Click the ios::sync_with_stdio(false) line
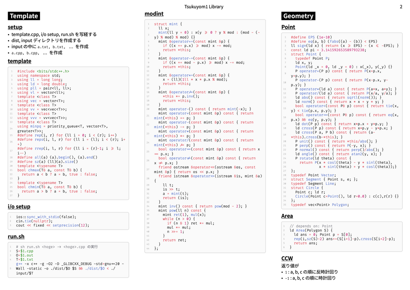410x290 pixels. coord(46,217)
